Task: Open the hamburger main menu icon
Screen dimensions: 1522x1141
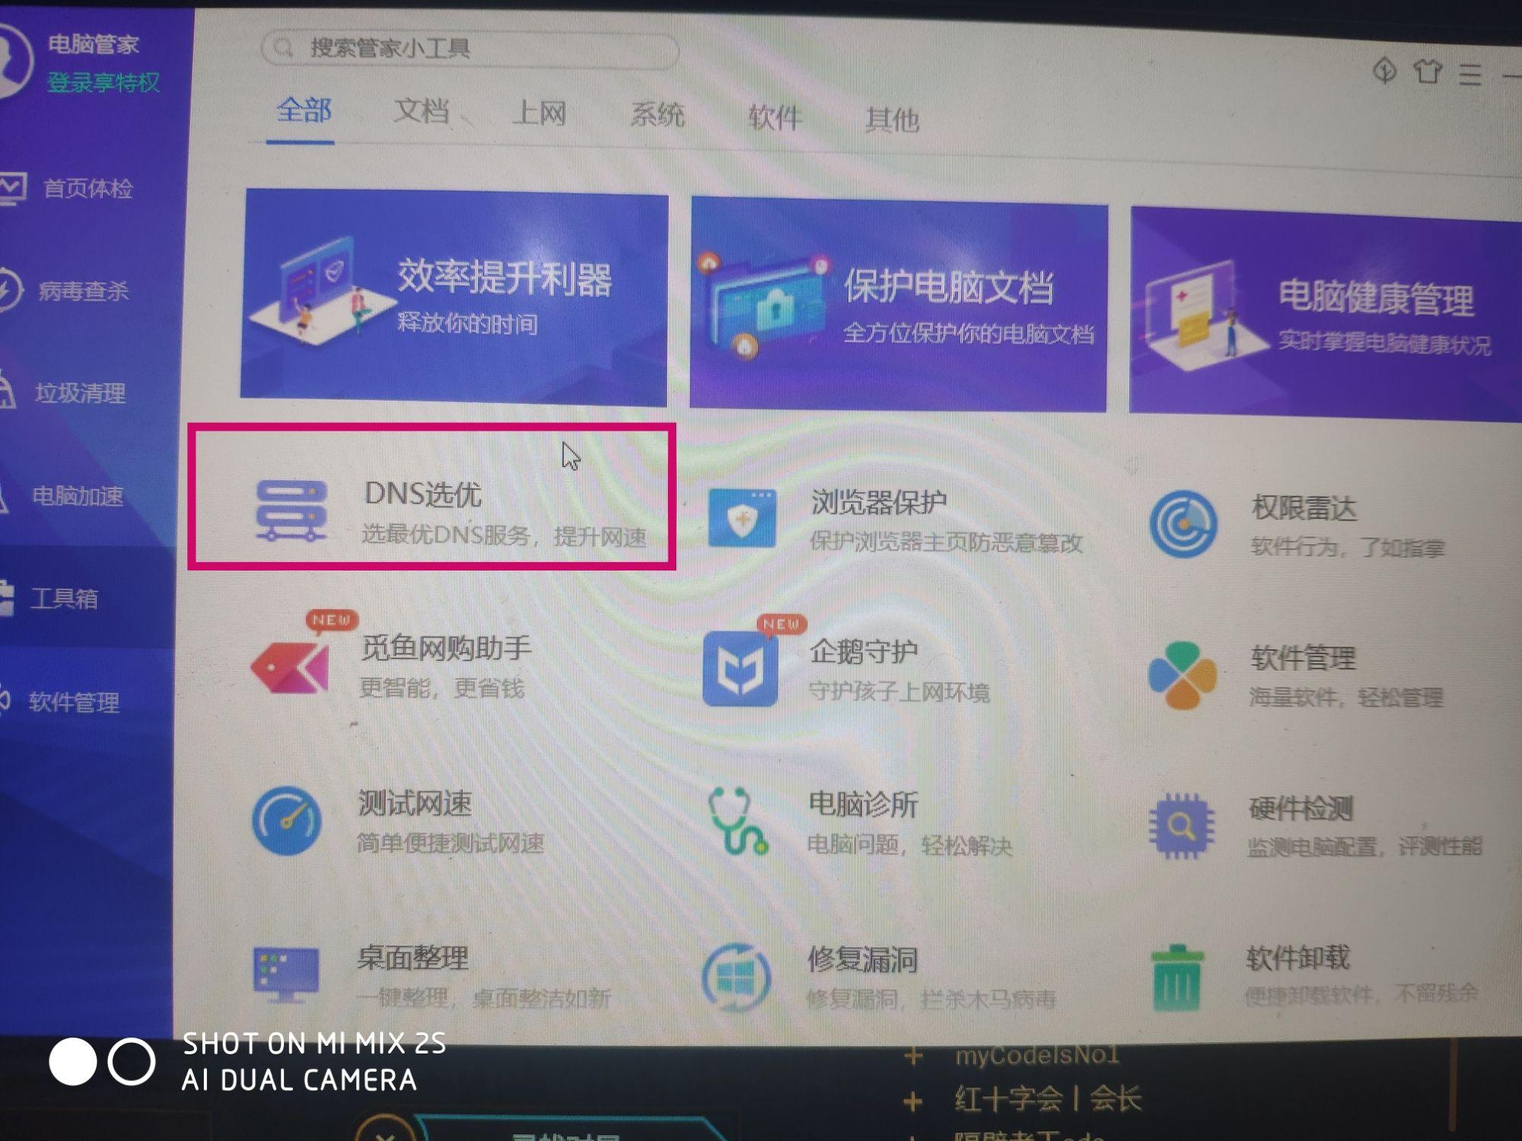Action: pyautogui.click(x=1470, y=74)
